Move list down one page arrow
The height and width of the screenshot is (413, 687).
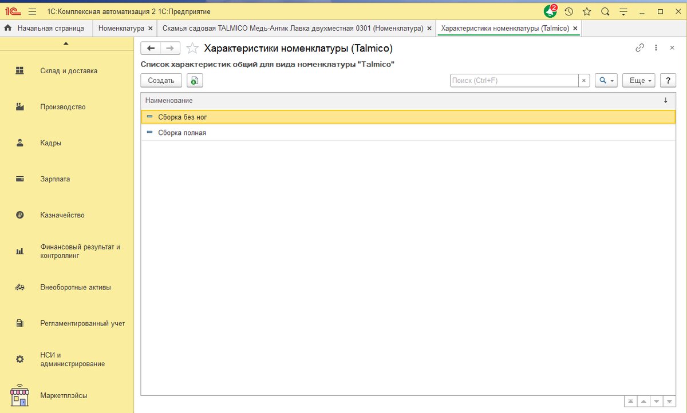coord(656,402)
